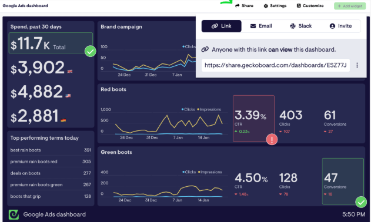Switch to the Slack sharing tab
371x222 pixels.
click(x=300, y=26)
